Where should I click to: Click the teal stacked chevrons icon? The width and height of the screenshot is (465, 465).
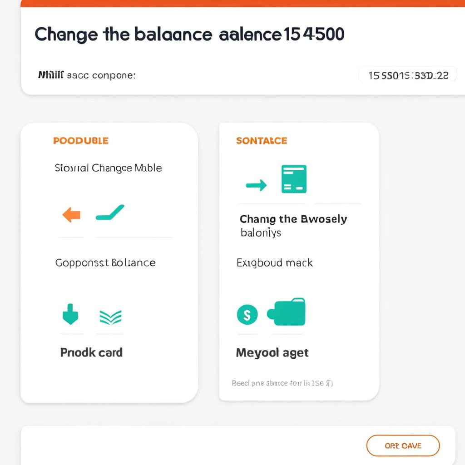pyautogui.click(x=110, y=317)
